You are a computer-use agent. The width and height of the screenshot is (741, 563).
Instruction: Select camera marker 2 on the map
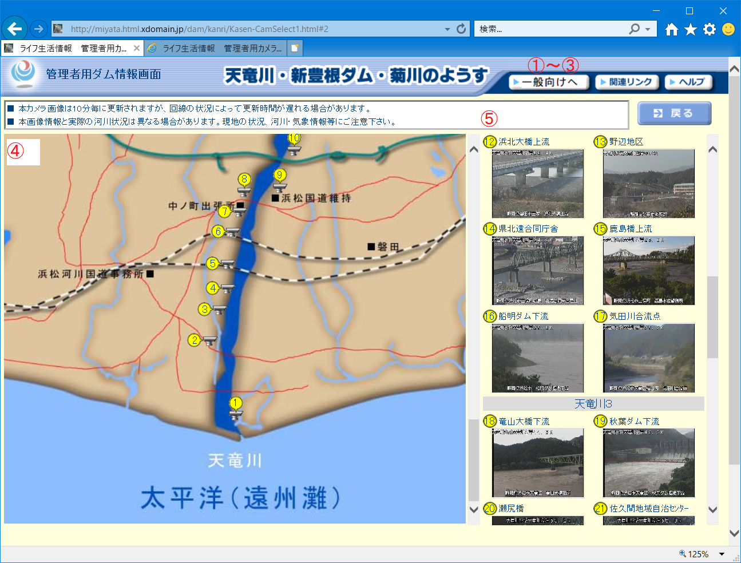click(195, 340)
